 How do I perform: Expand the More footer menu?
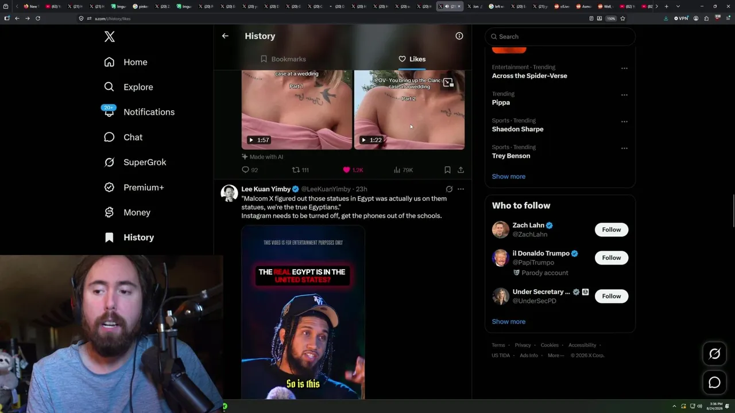[555, 356]
